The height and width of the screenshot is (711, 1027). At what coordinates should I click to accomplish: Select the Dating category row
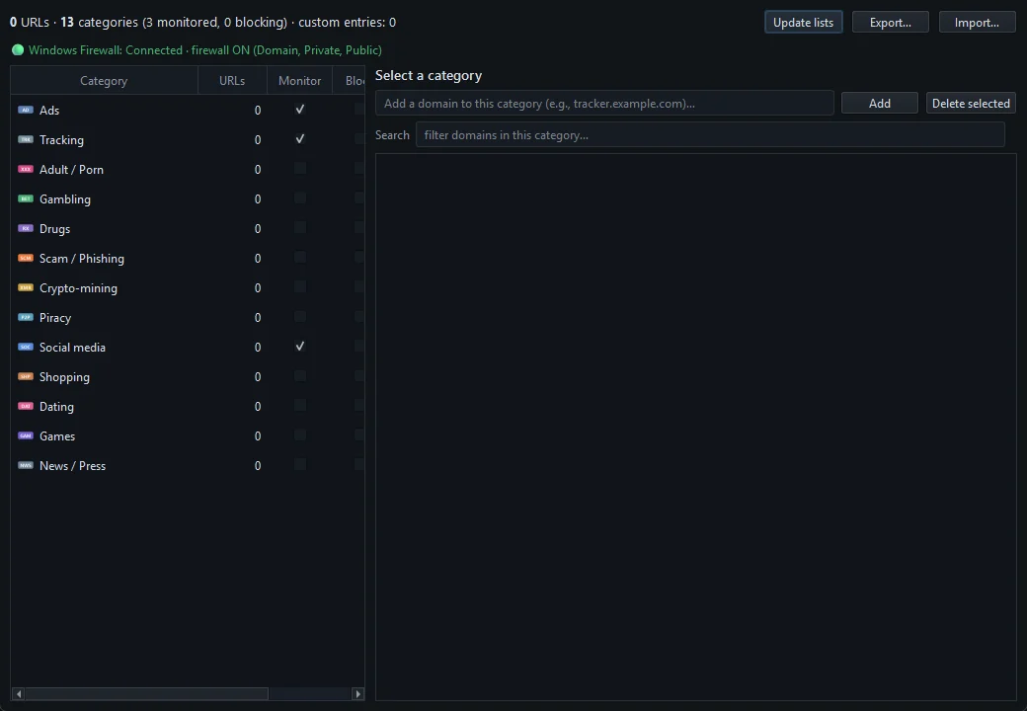pyautogui.click(x=188, y=406)
